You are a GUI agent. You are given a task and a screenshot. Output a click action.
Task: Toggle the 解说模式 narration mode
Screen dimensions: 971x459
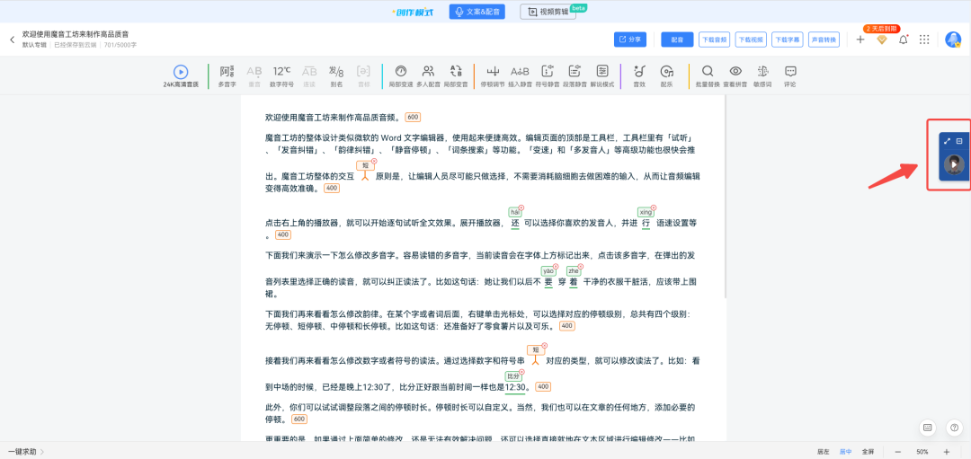coord(601,76)
